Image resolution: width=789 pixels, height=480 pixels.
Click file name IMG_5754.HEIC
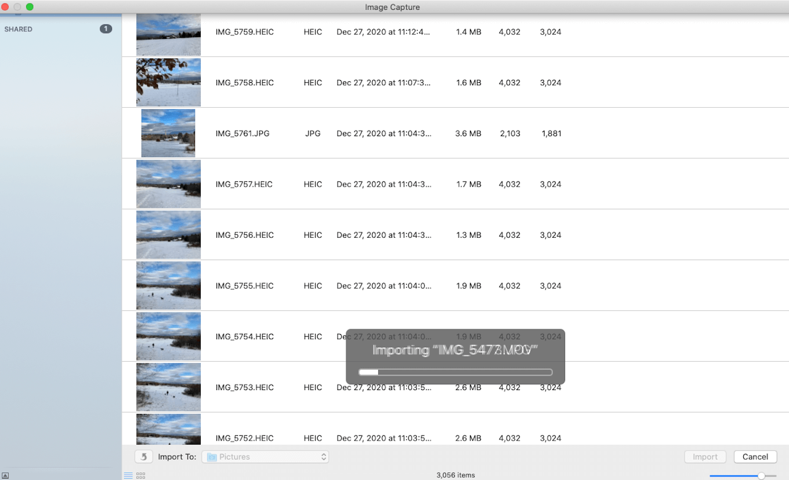click(x=244, y=337)
